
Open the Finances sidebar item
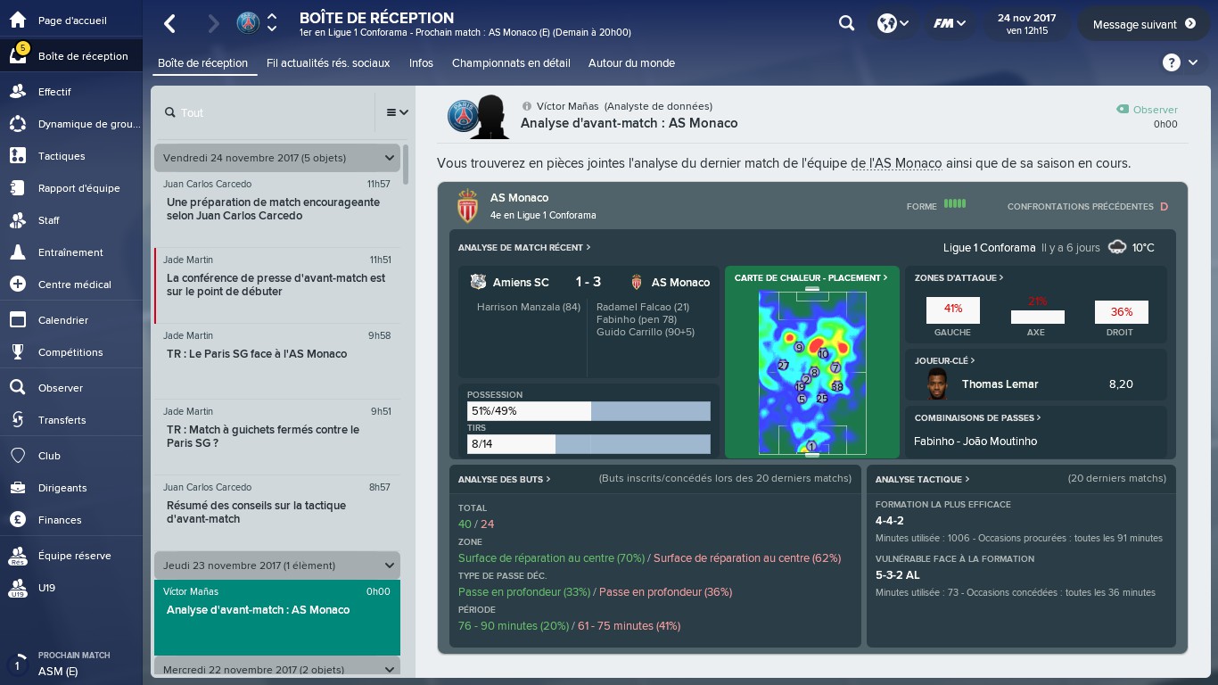coord(60,520)
